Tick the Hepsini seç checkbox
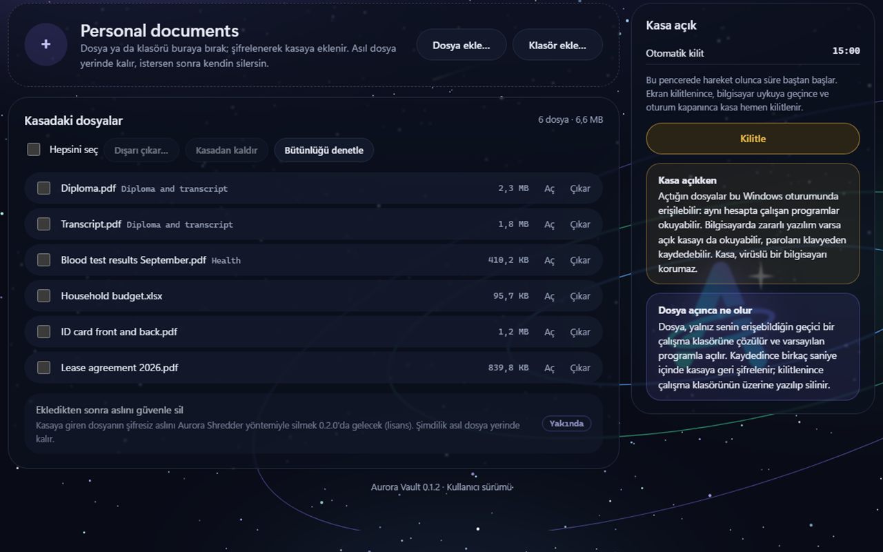883x552 pixels. coord(34,149)
